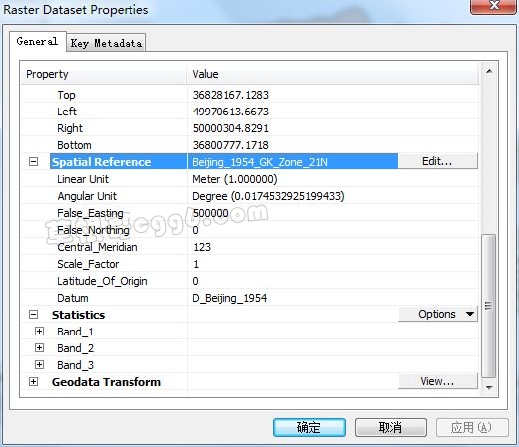Screen dimensions: 519x447
Task: Click the Meter (1.000000) value
Action: coord(235,179)
